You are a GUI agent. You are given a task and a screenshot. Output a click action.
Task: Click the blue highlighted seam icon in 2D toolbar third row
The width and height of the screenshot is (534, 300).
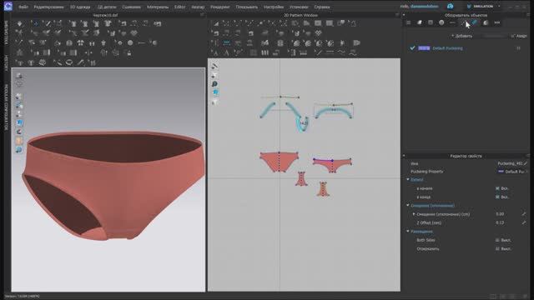(226, 43)
